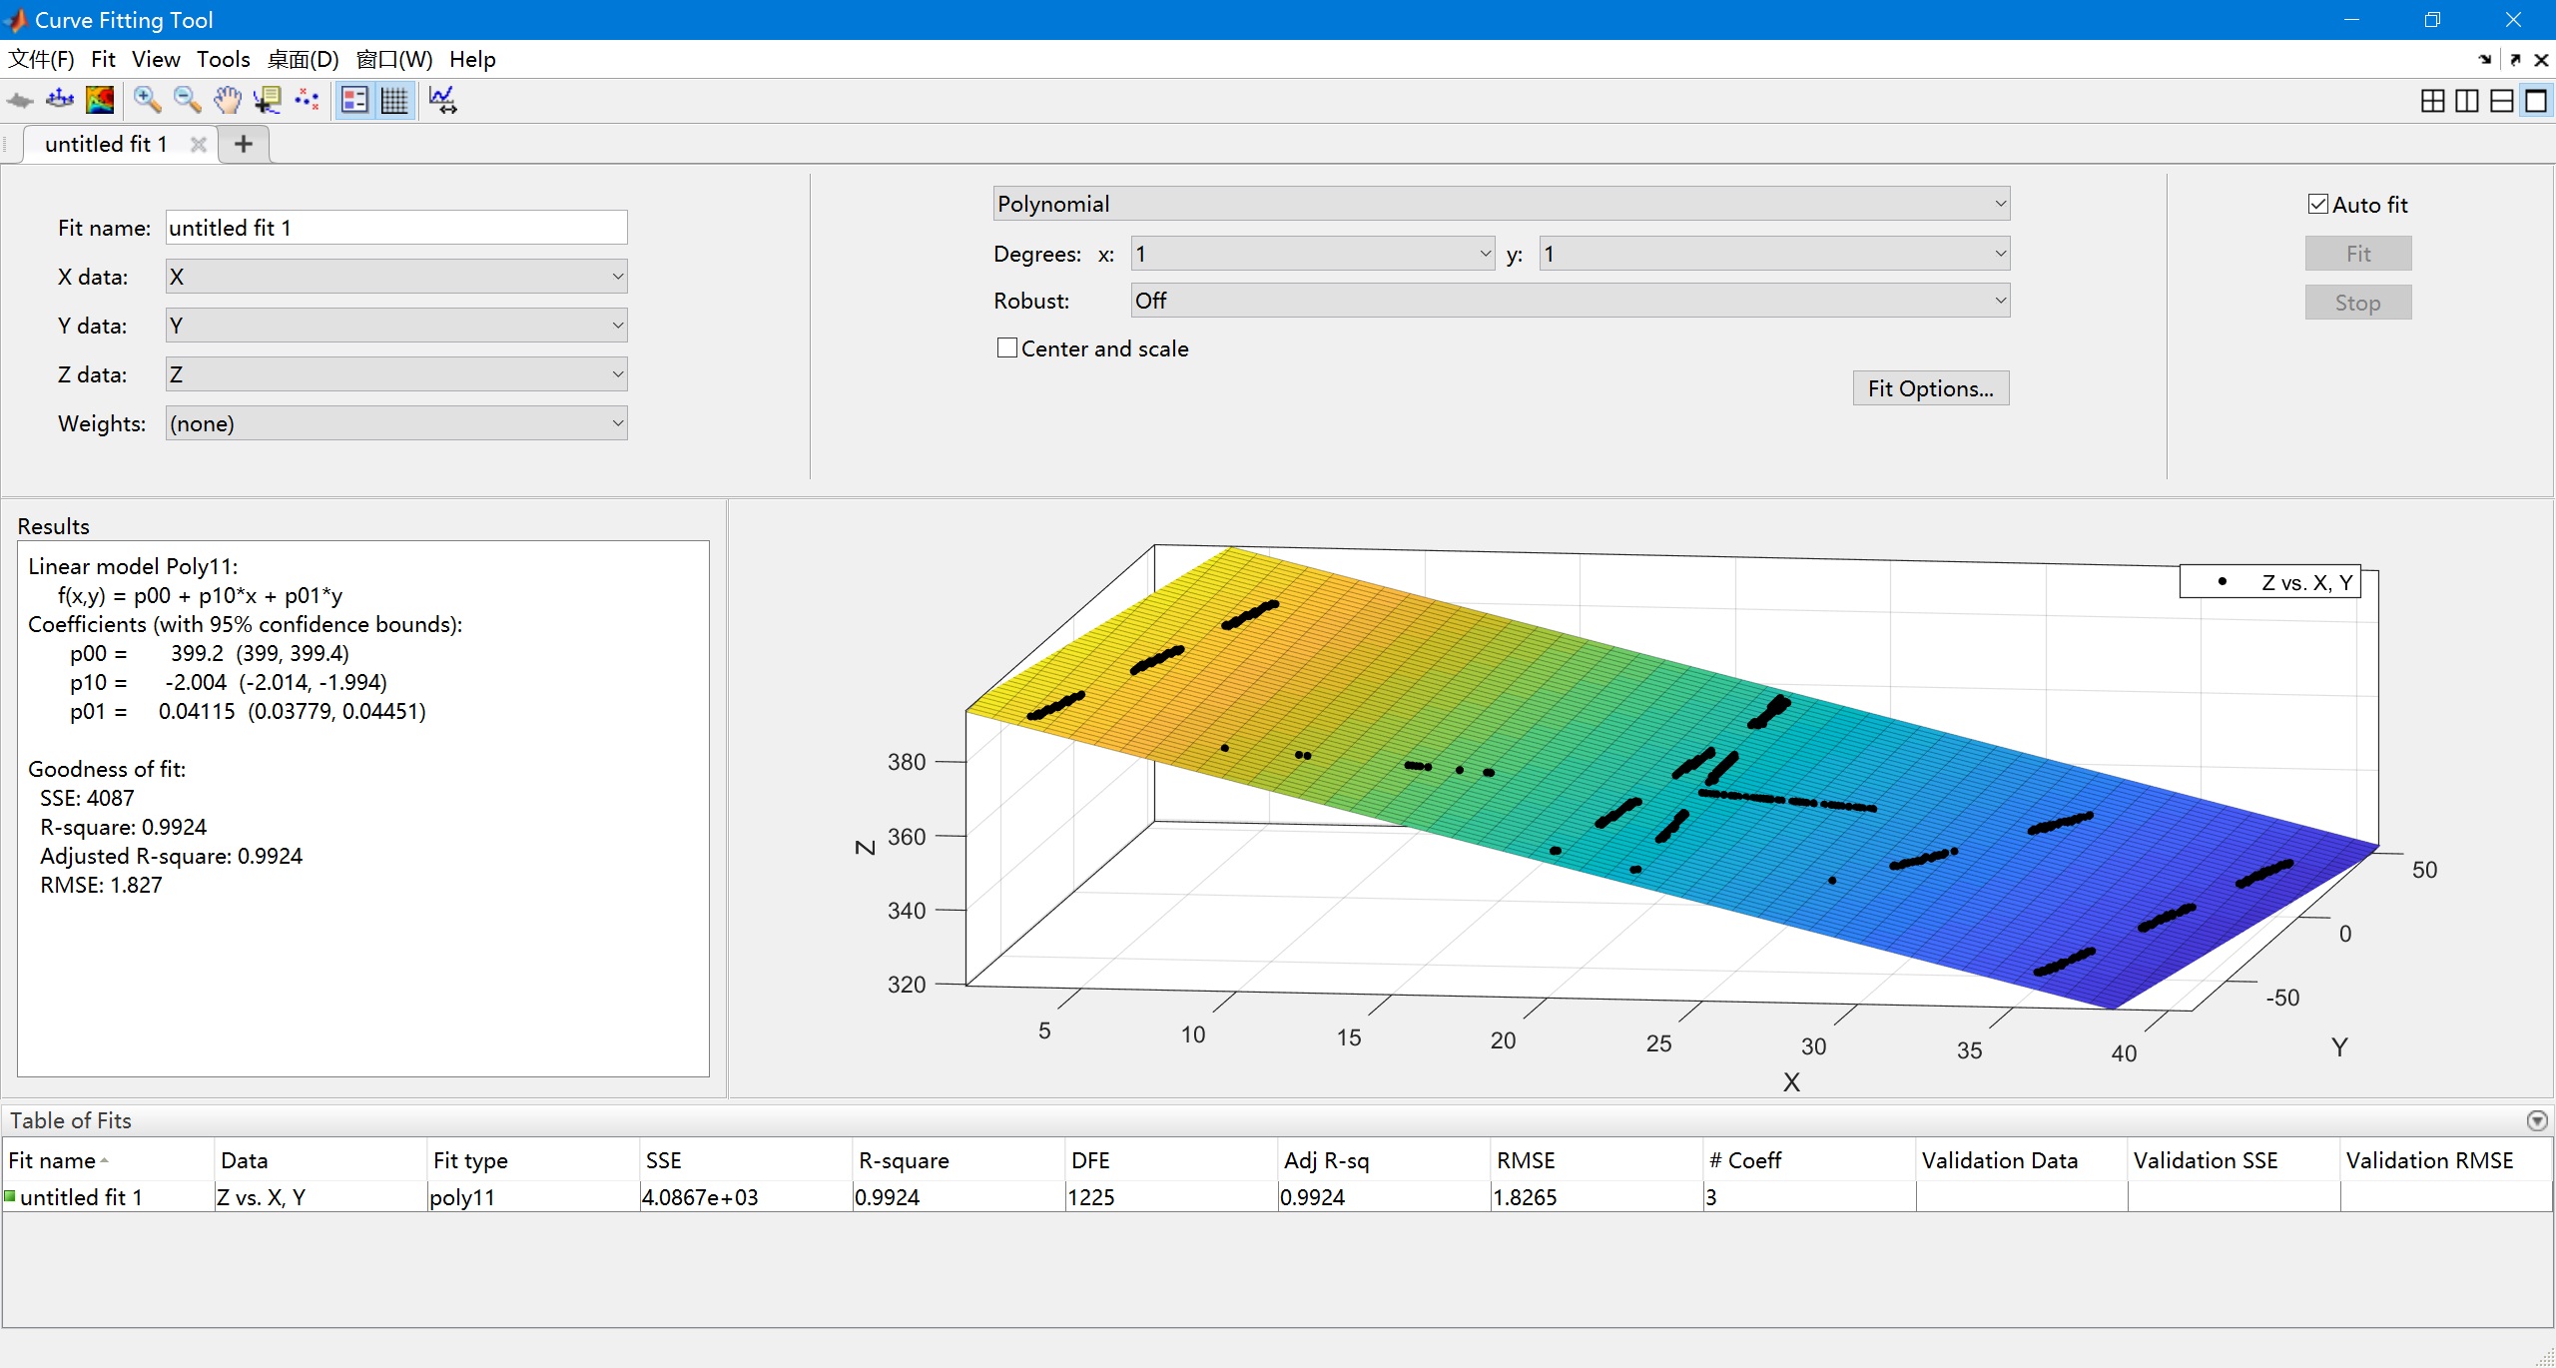The image size is (2556, 1368).
Task: Uncheck the Auto fit checkbox
Action: 2318,205
